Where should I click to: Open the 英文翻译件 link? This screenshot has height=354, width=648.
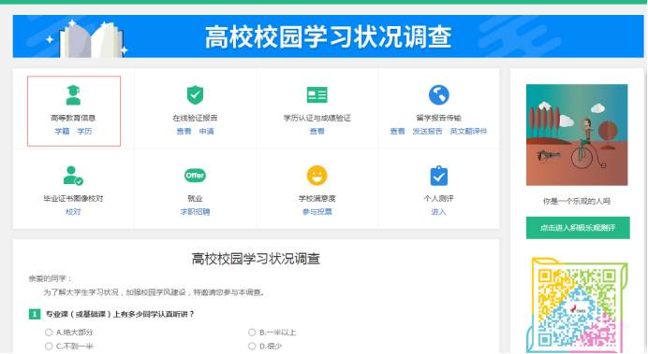point(468,132)
